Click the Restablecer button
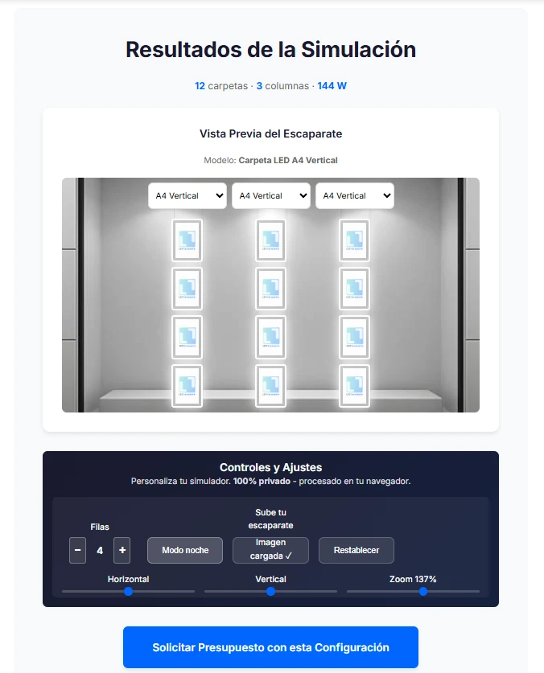The width and height of the screenshot is (544, 673). (356, 550)
